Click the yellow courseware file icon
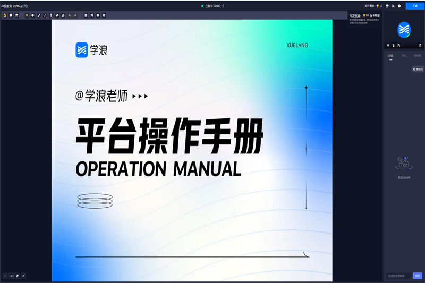The image size is (425, 283). click(x=5, y=15)
